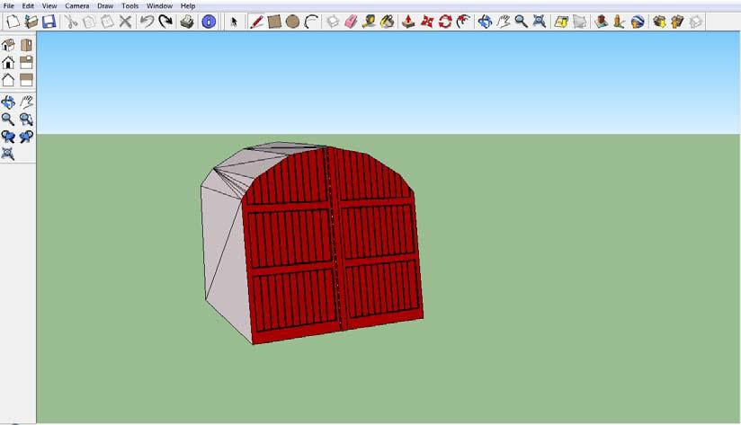Click the Paste clipboard icon

tap(107, 22)
